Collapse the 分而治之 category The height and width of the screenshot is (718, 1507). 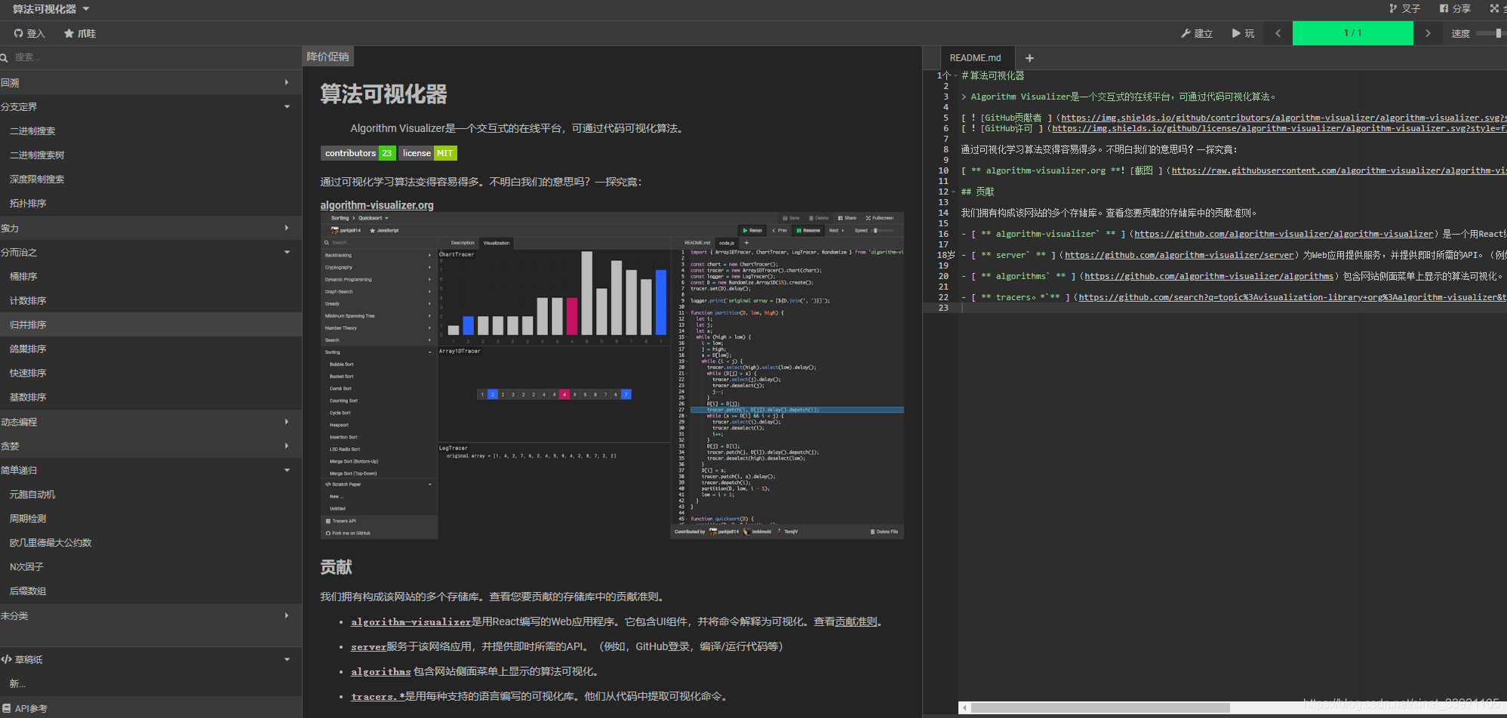(x=151, y=252)
